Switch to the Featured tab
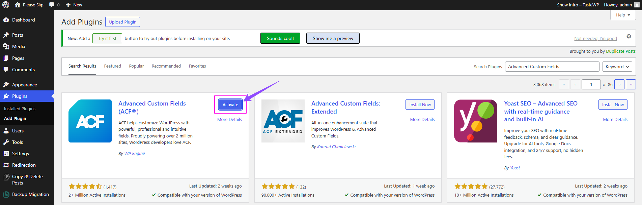Image resolution: width=642 pixels, height=205 pixels. click(x=113, y=66)
